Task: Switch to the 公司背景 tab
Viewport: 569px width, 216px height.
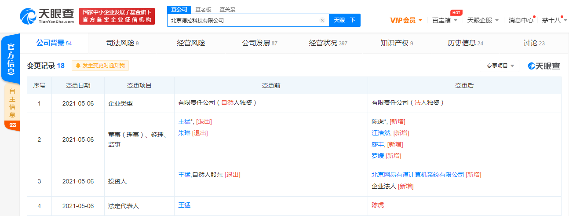Action: (x=54, y=43)
